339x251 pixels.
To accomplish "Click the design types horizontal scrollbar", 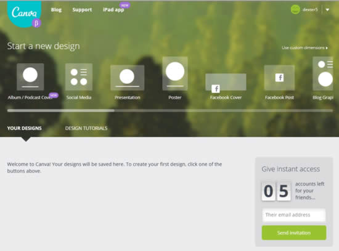I will 170,110.
